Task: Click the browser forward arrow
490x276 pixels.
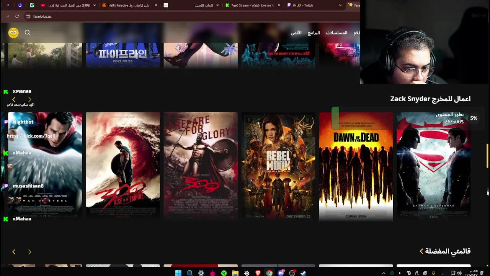Action: pos(7,16)
